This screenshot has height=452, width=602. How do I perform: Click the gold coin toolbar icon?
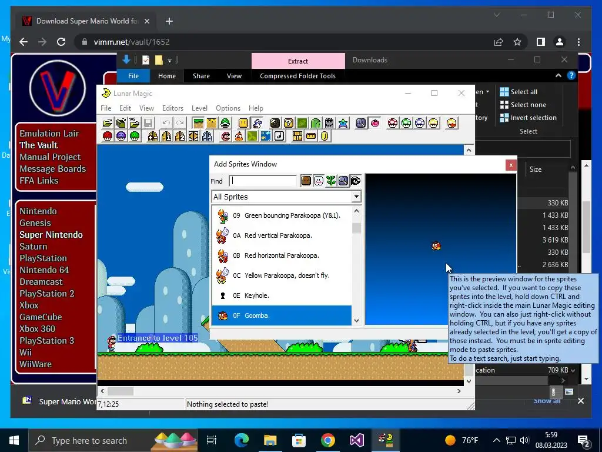(325, 136)
